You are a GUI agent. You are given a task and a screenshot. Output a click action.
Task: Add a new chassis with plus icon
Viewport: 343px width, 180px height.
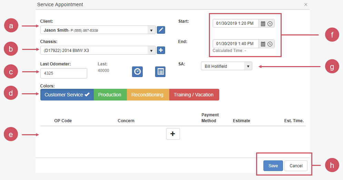point(161,50)
